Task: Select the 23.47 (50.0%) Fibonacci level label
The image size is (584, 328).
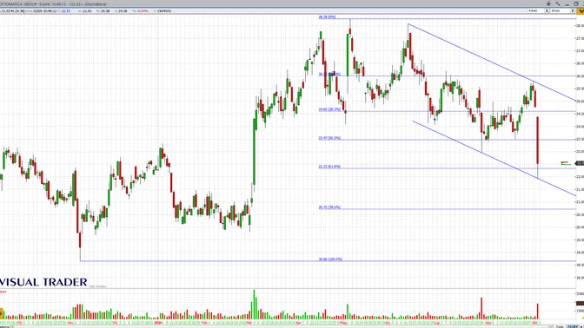Action: tap(329, 138)
